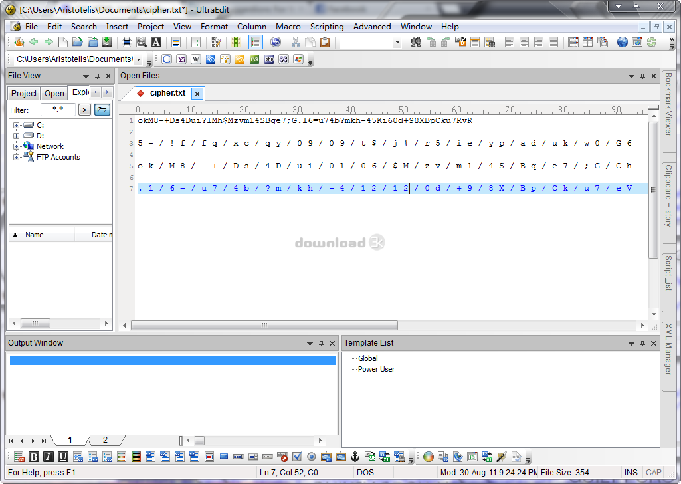The image size is (681, 484).
Task: Click the filter apply '>' button
Action: pyautogui.click(x=84, y=110)
